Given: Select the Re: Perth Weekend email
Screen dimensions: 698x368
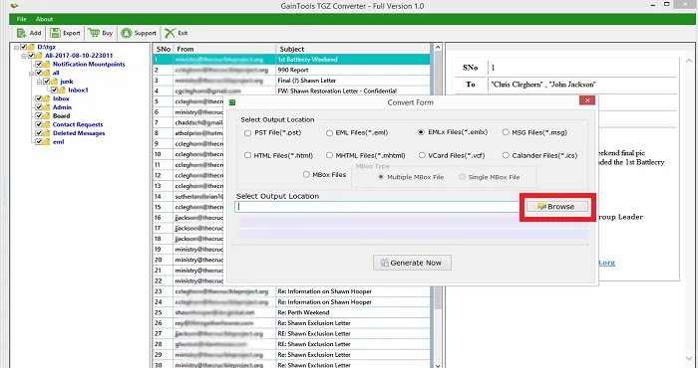Looking at the screenshot, I should (x=292, y=312).
